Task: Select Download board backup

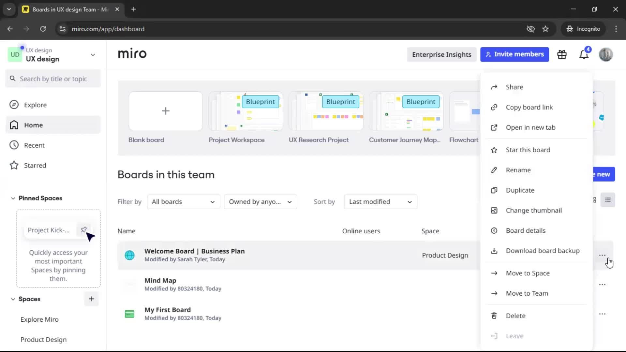Action: [536, 251]
